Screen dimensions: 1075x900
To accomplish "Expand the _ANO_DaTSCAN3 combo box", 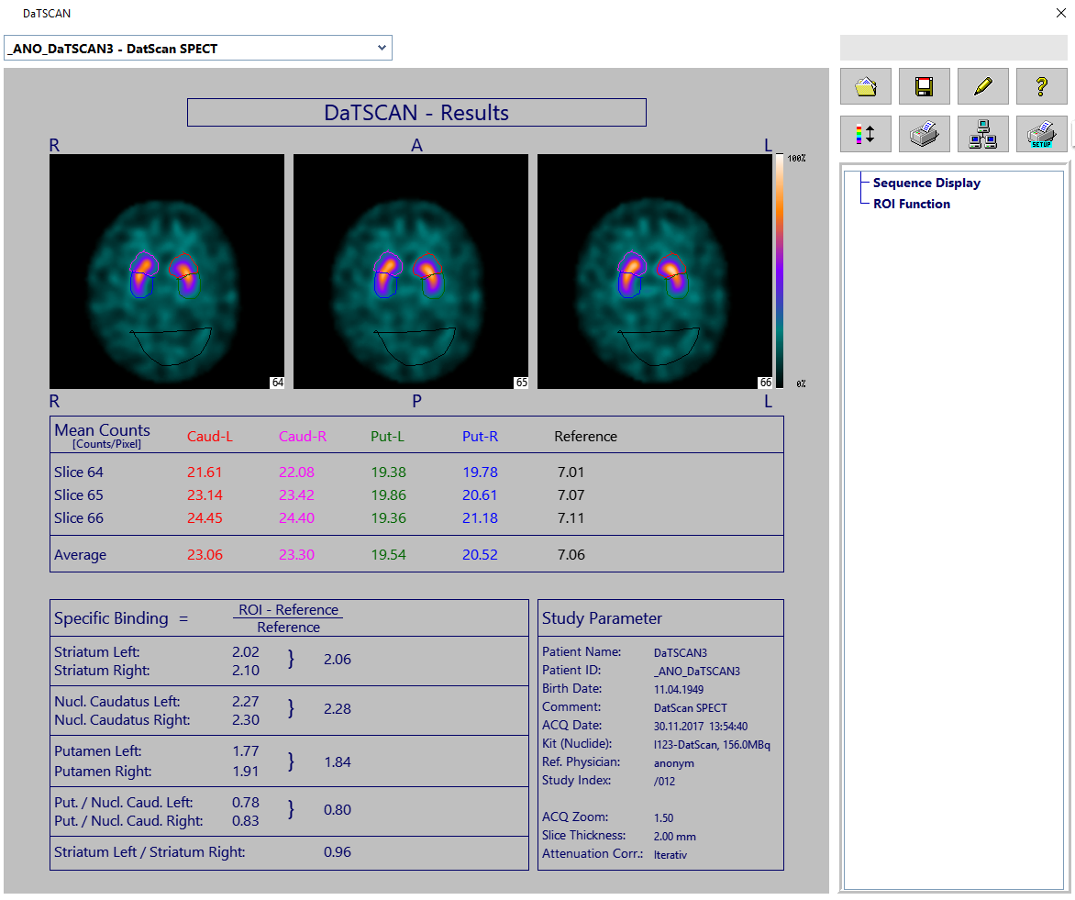I will click(381, 48).
